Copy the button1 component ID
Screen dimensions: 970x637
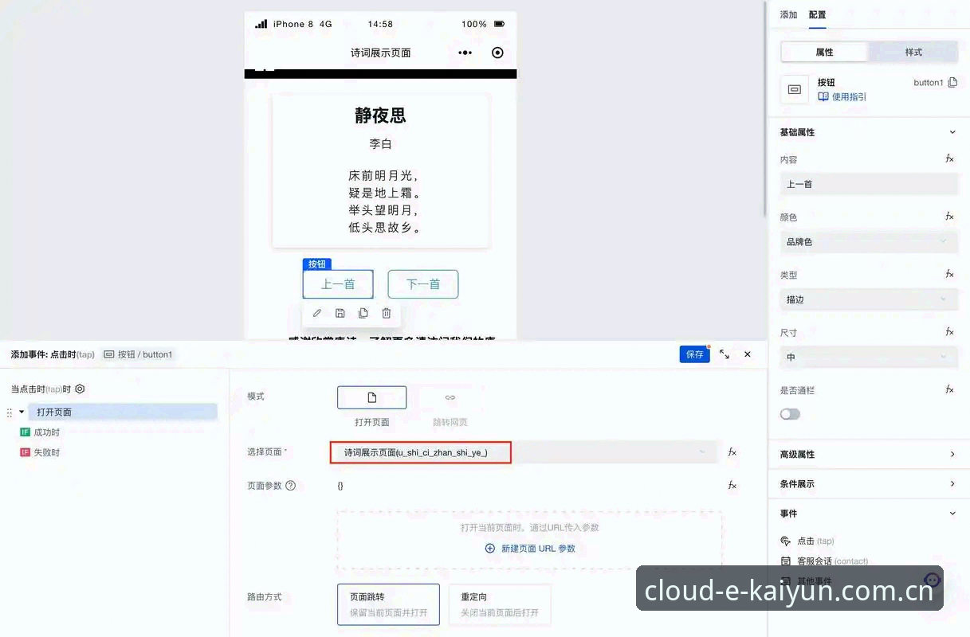(x=952, y=82)
